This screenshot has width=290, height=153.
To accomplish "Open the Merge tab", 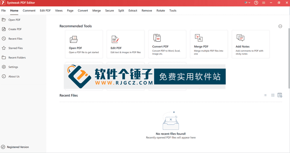I will tap(97, 10).
